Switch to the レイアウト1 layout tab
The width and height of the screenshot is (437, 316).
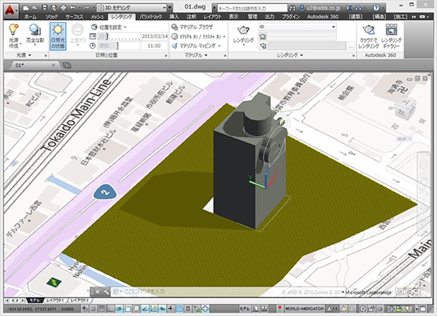point(55,300)
